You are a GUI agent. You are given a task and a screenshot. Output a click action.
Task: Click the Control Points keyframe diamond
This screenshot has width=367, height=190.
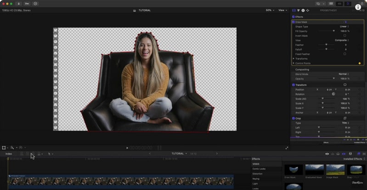pyautogui.click(x=360, y=63)
